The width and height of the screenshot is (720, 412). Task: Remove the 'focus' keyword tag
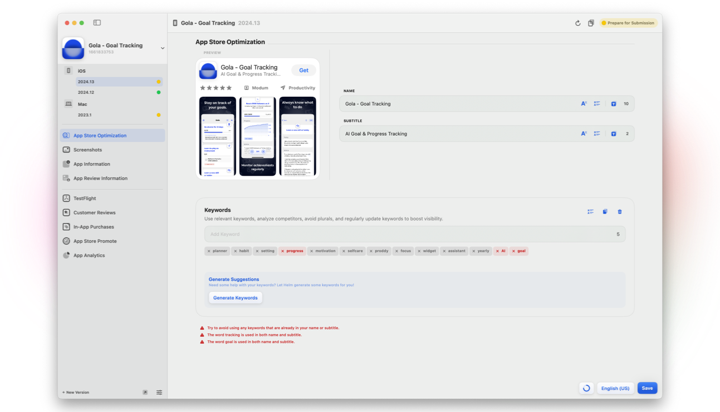[396, 251]
